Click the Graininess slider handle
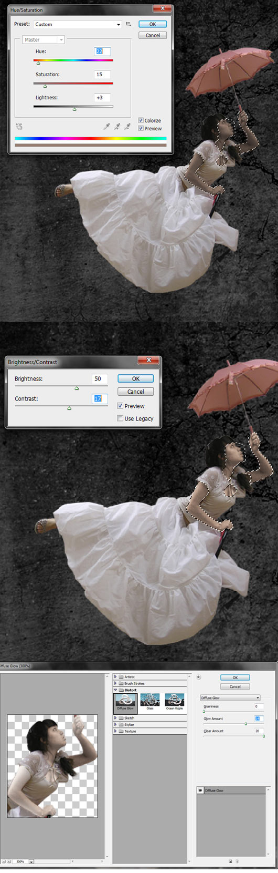The image size is (278, 873). point(204,712)
